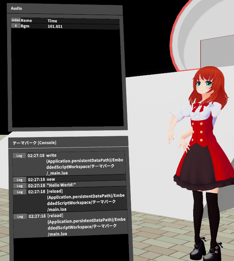Viewport: 234px width, 261px height.
Task: Select index 0 button in Audio list
Action: [16, 25]
